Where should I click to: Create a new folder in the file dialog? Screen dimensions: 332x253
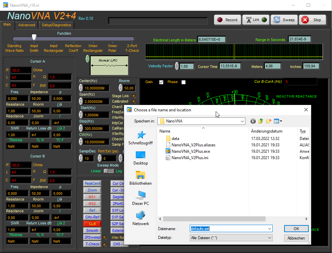pos(269,121)
